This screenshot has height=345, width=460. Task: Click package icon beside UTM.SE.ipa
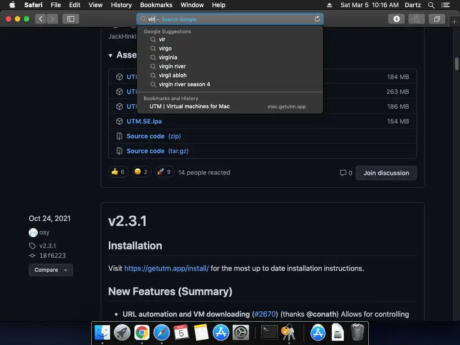point(119,121)
